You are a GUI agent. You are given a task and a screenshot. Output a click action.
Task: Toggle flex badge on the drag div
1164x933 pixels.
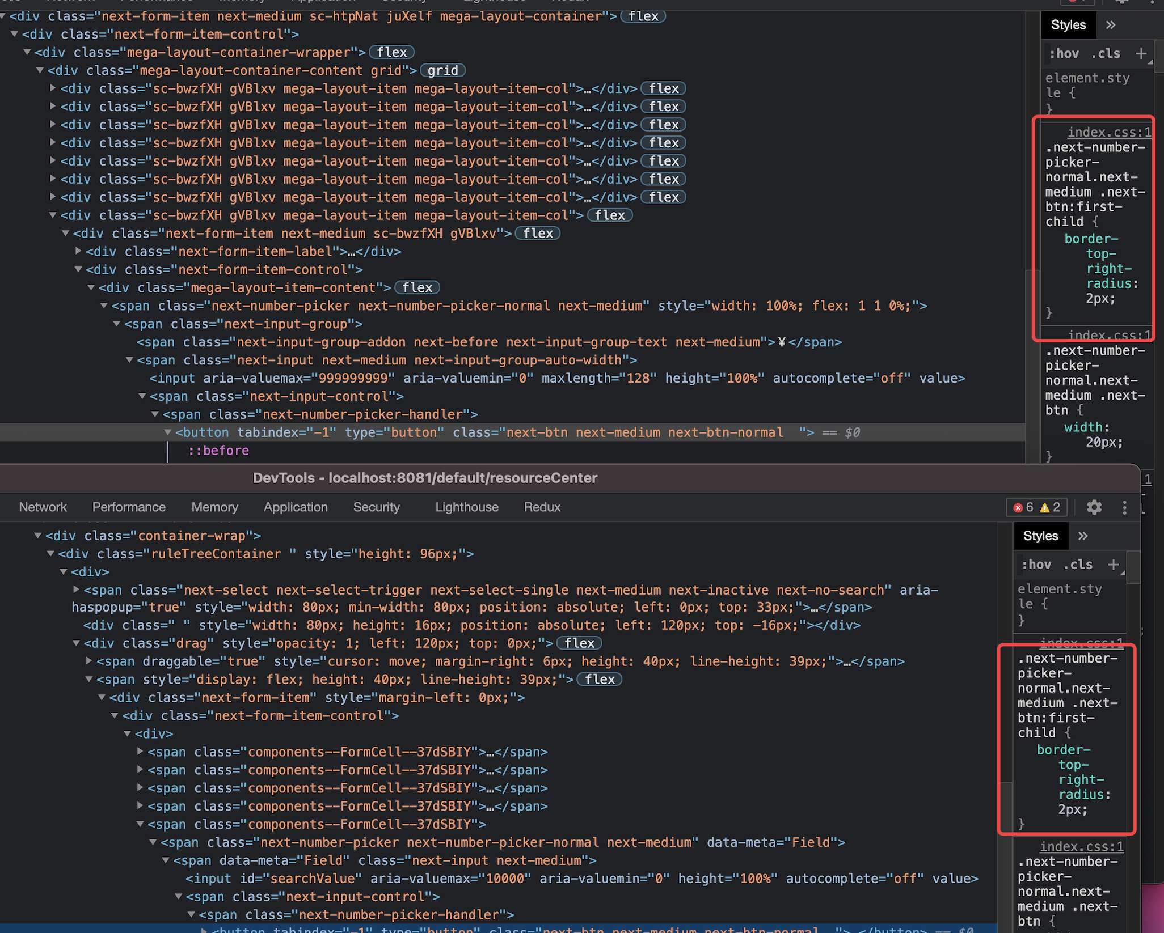coord(579,643)
